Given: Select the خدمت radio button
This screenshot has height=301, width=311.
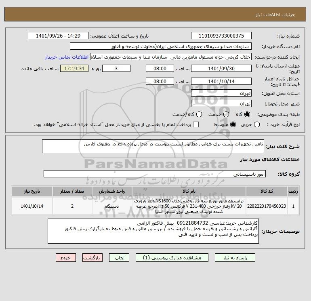Looking at the screenshot, I should tap(226, 114).
